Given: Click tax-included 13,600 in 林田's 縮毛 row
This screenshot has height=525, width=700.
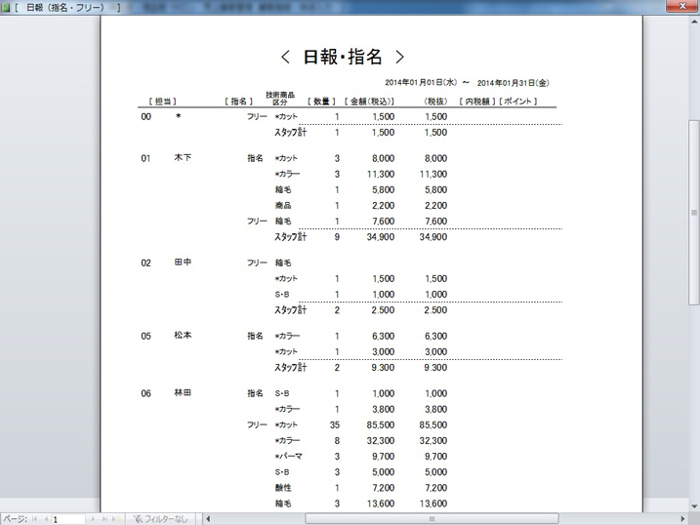Looking at the screenshot, I should pos(381,504).
